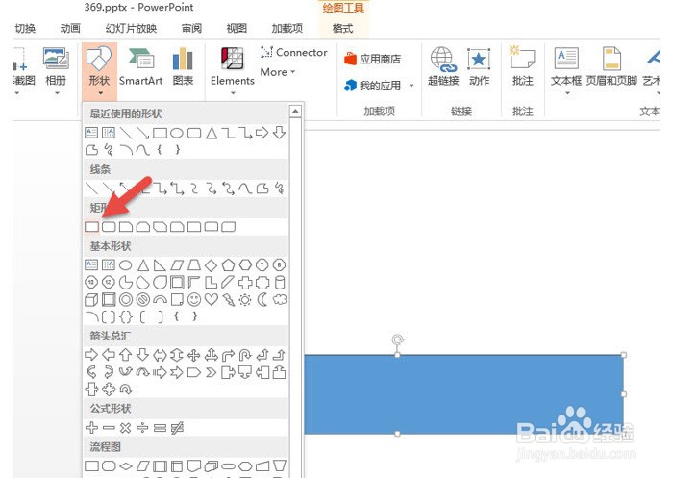The image size is (673, 478).
Task: Select the parallelogram in 基本形状
Action: pos(177,265)
